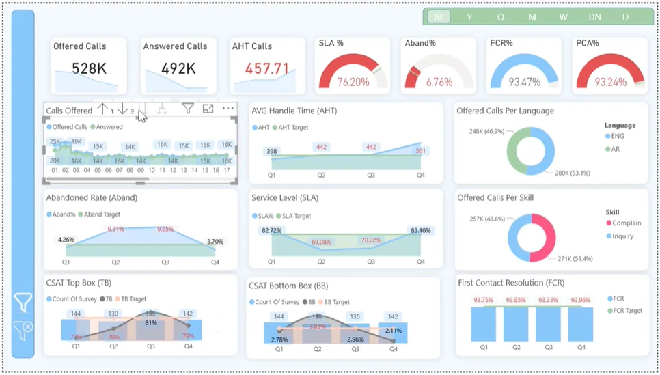The image size is (660, 375).
Task: Open focus mode for Calls Offered chart
Action: (208, 109)
